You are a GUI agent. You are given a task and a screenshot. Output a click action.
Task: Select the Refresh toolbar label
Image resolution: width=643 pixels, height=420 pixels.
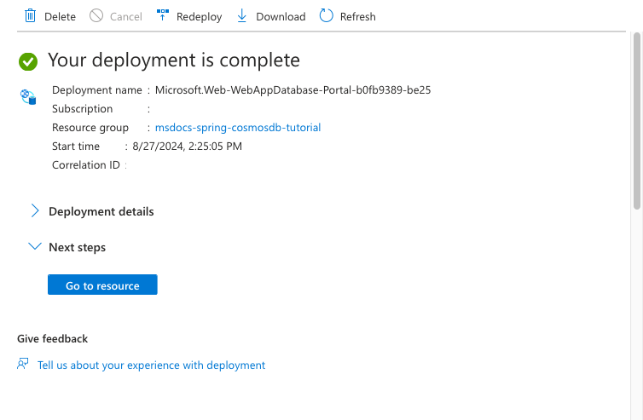358,17
